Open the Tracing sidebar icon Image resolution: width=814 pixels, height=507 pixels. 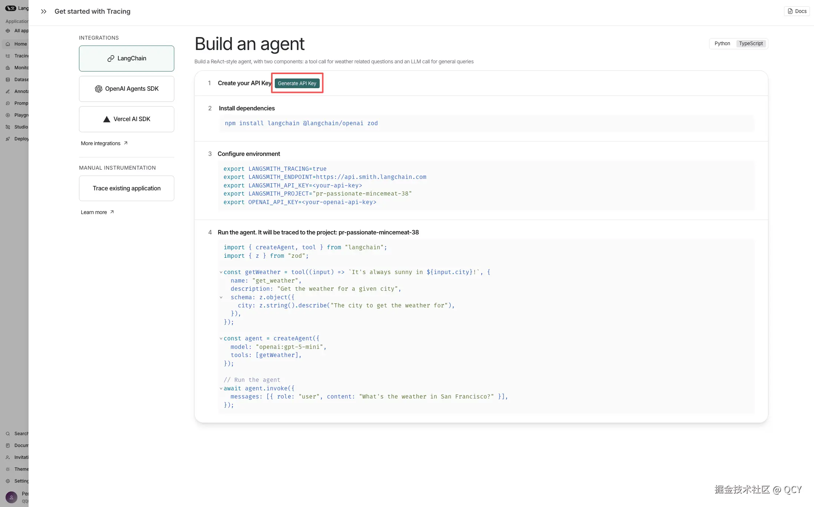tap(8, 56)
